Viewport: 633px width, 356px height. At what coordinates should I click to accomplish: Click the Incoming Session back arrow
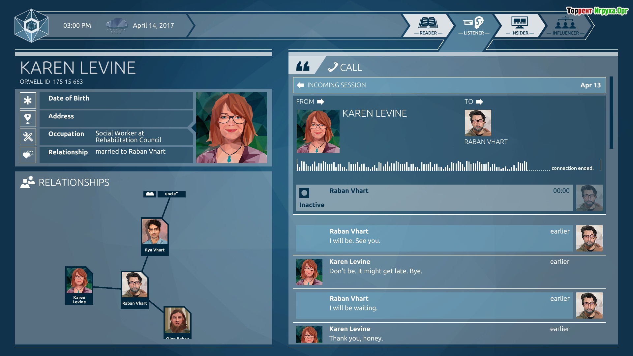(300, 85)
